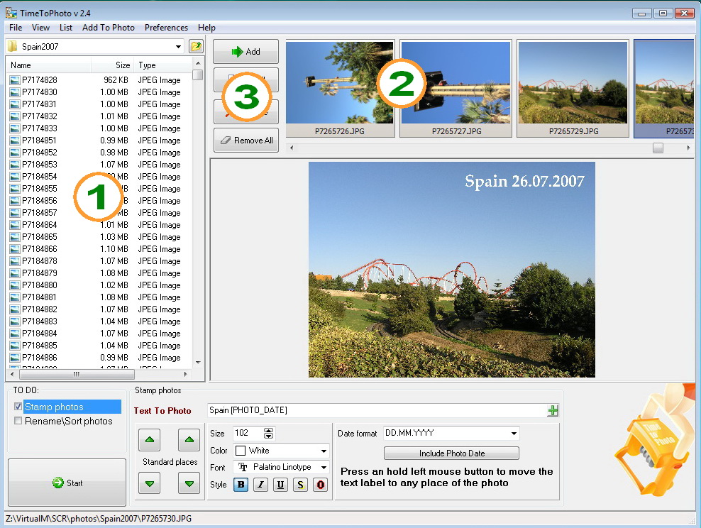Expand the Spain2007 folder dropdown
This screenshot has height=528, width=701.
178,47
